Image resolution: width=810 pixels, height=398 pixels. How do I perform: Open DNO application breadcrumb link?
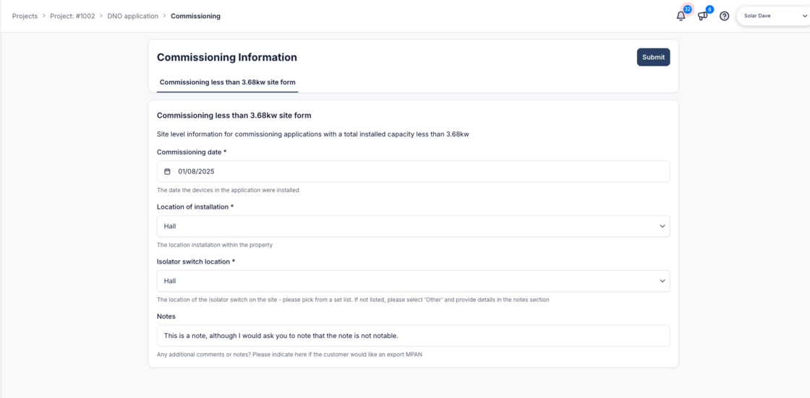(132, 16)
